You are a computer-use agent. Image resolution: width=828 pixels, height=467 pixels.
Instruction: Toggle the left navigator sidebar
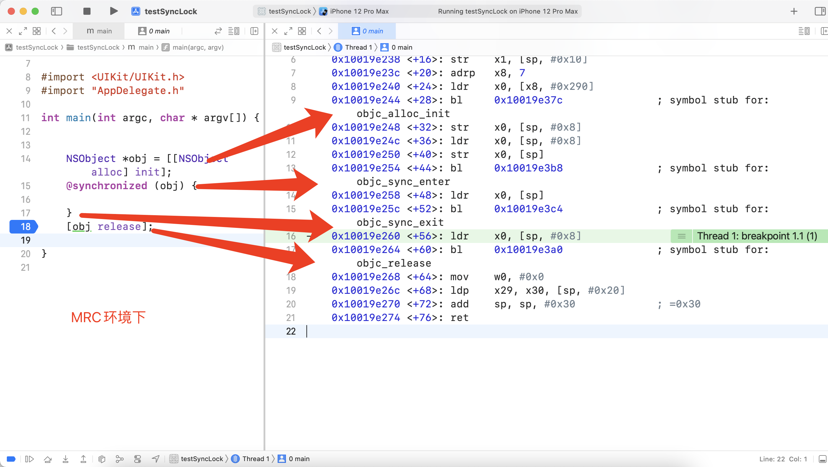(56, 11)
